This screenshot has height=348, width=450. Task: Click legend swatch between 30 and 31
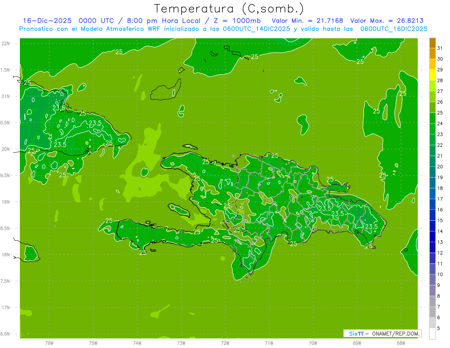(432, 54)
